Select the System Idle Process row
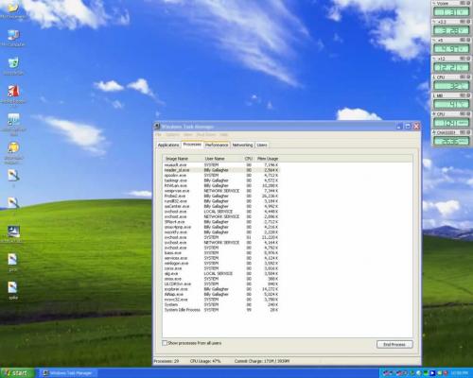The width and height of the screenshot is (473, 378). [221, 310]
